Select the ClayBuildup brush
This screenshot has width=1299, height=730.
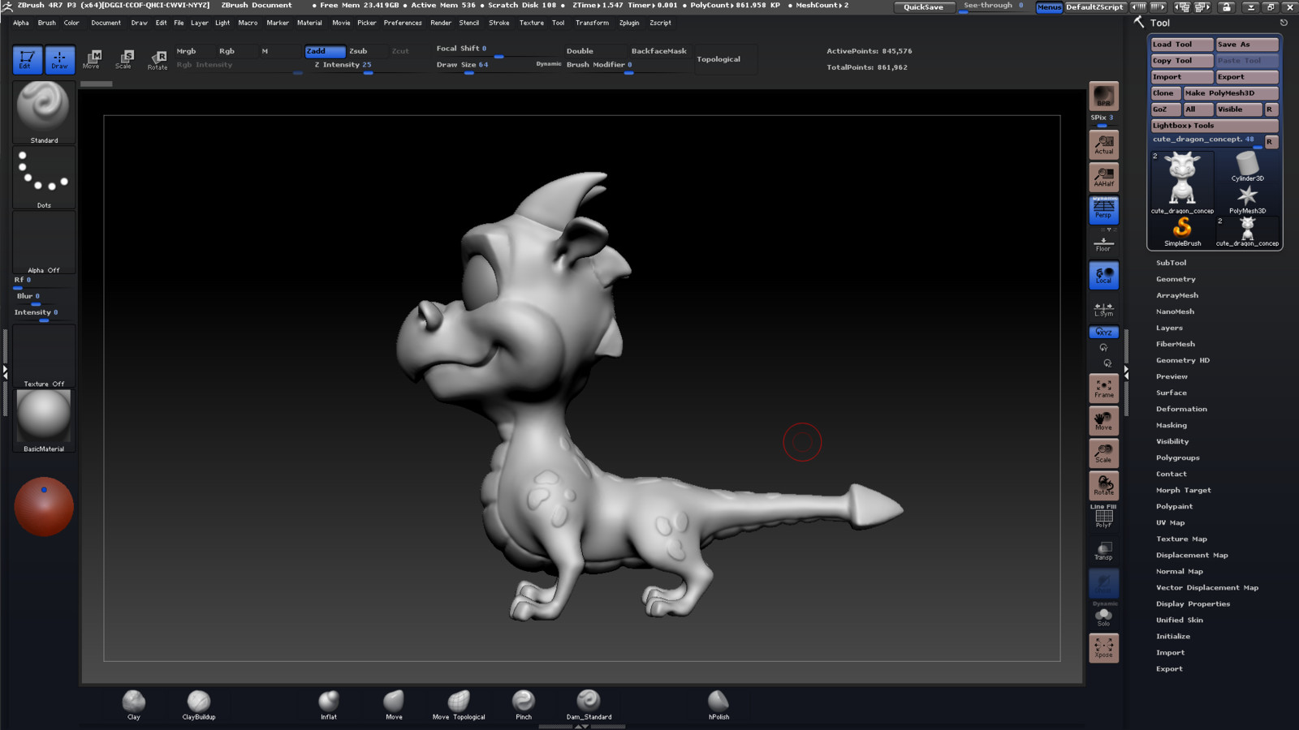(199, 704)
